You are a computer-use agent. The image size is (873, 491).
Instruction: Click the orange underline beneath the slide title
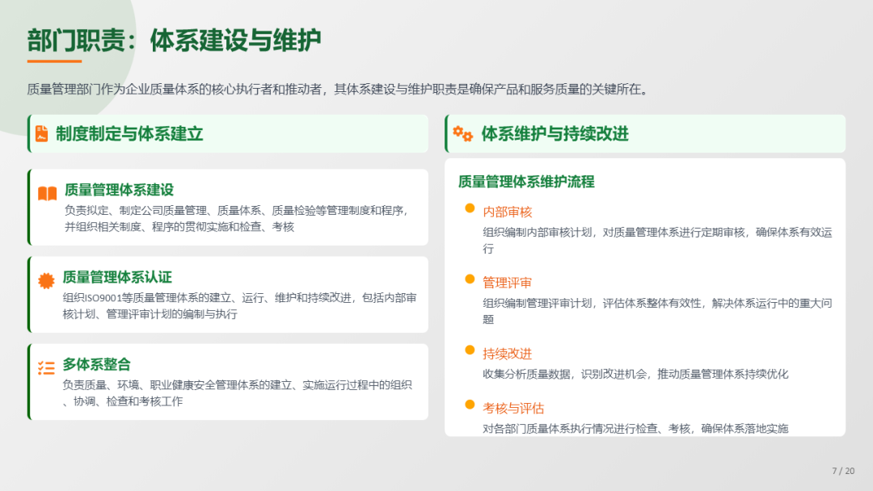tap(54, 61)
